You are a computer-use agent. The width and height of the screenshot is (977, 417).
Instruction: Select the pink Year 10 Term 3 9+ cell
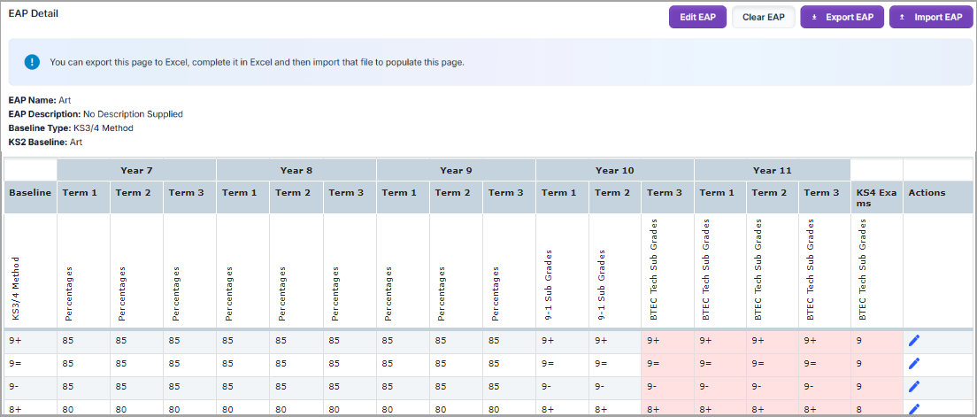[x=667, y=340]
